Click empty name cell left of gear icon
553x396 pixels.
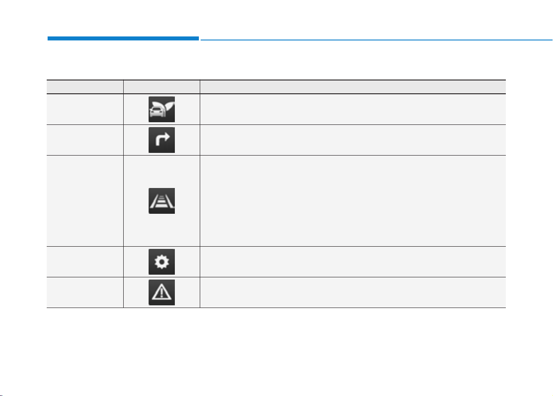(85, 262)
